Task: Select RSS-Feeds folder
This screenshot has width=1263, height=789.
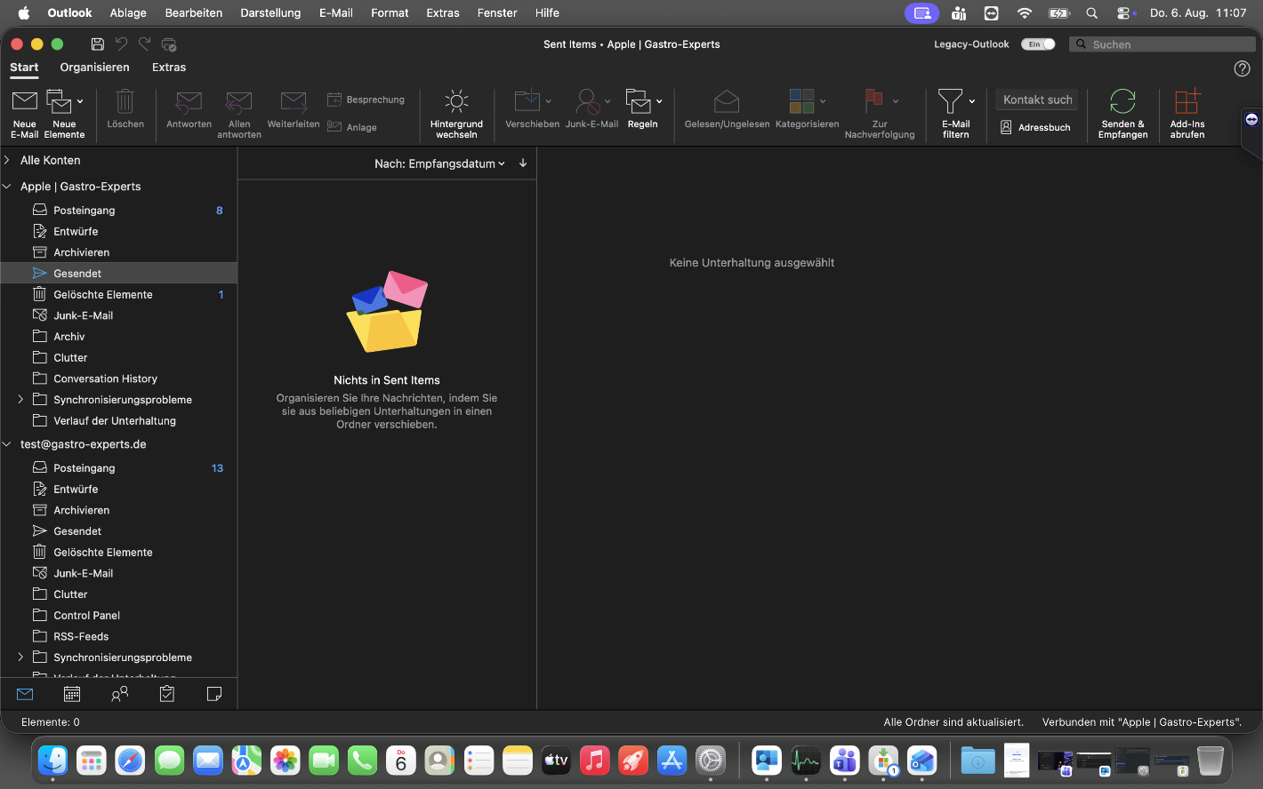Action: tap(118, 637)
